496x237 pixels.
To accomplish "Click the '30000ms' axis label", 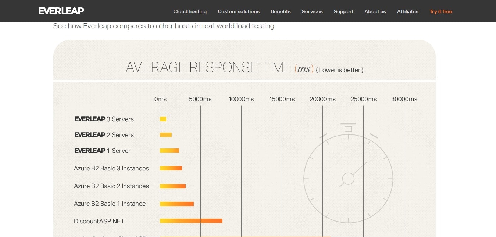I will [404, 99].
